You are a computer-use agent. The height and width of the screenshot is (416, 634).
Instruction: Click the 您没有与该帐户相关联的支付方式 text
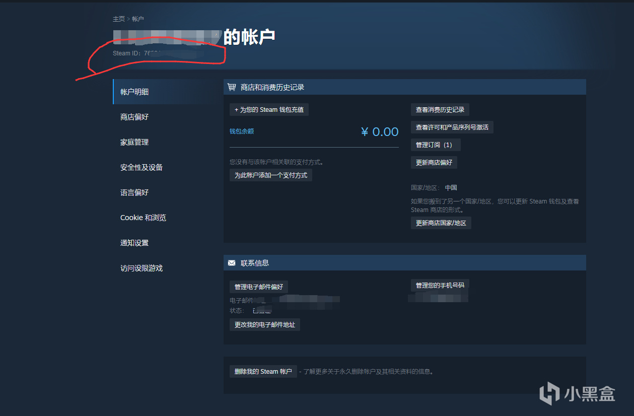click(276, 162)
